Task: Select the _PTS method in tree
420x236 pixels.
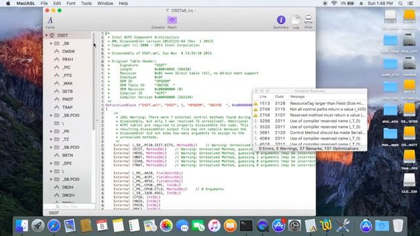Action: point(67,75)
